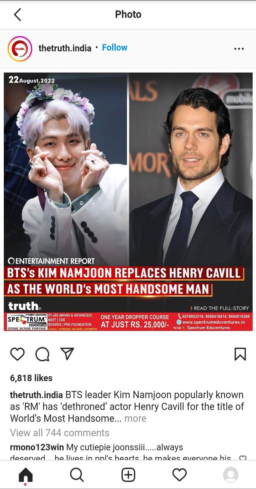256x489 pixels.
Task: Open thetruth.india profile picture
Action: click(x=20, y=49)
